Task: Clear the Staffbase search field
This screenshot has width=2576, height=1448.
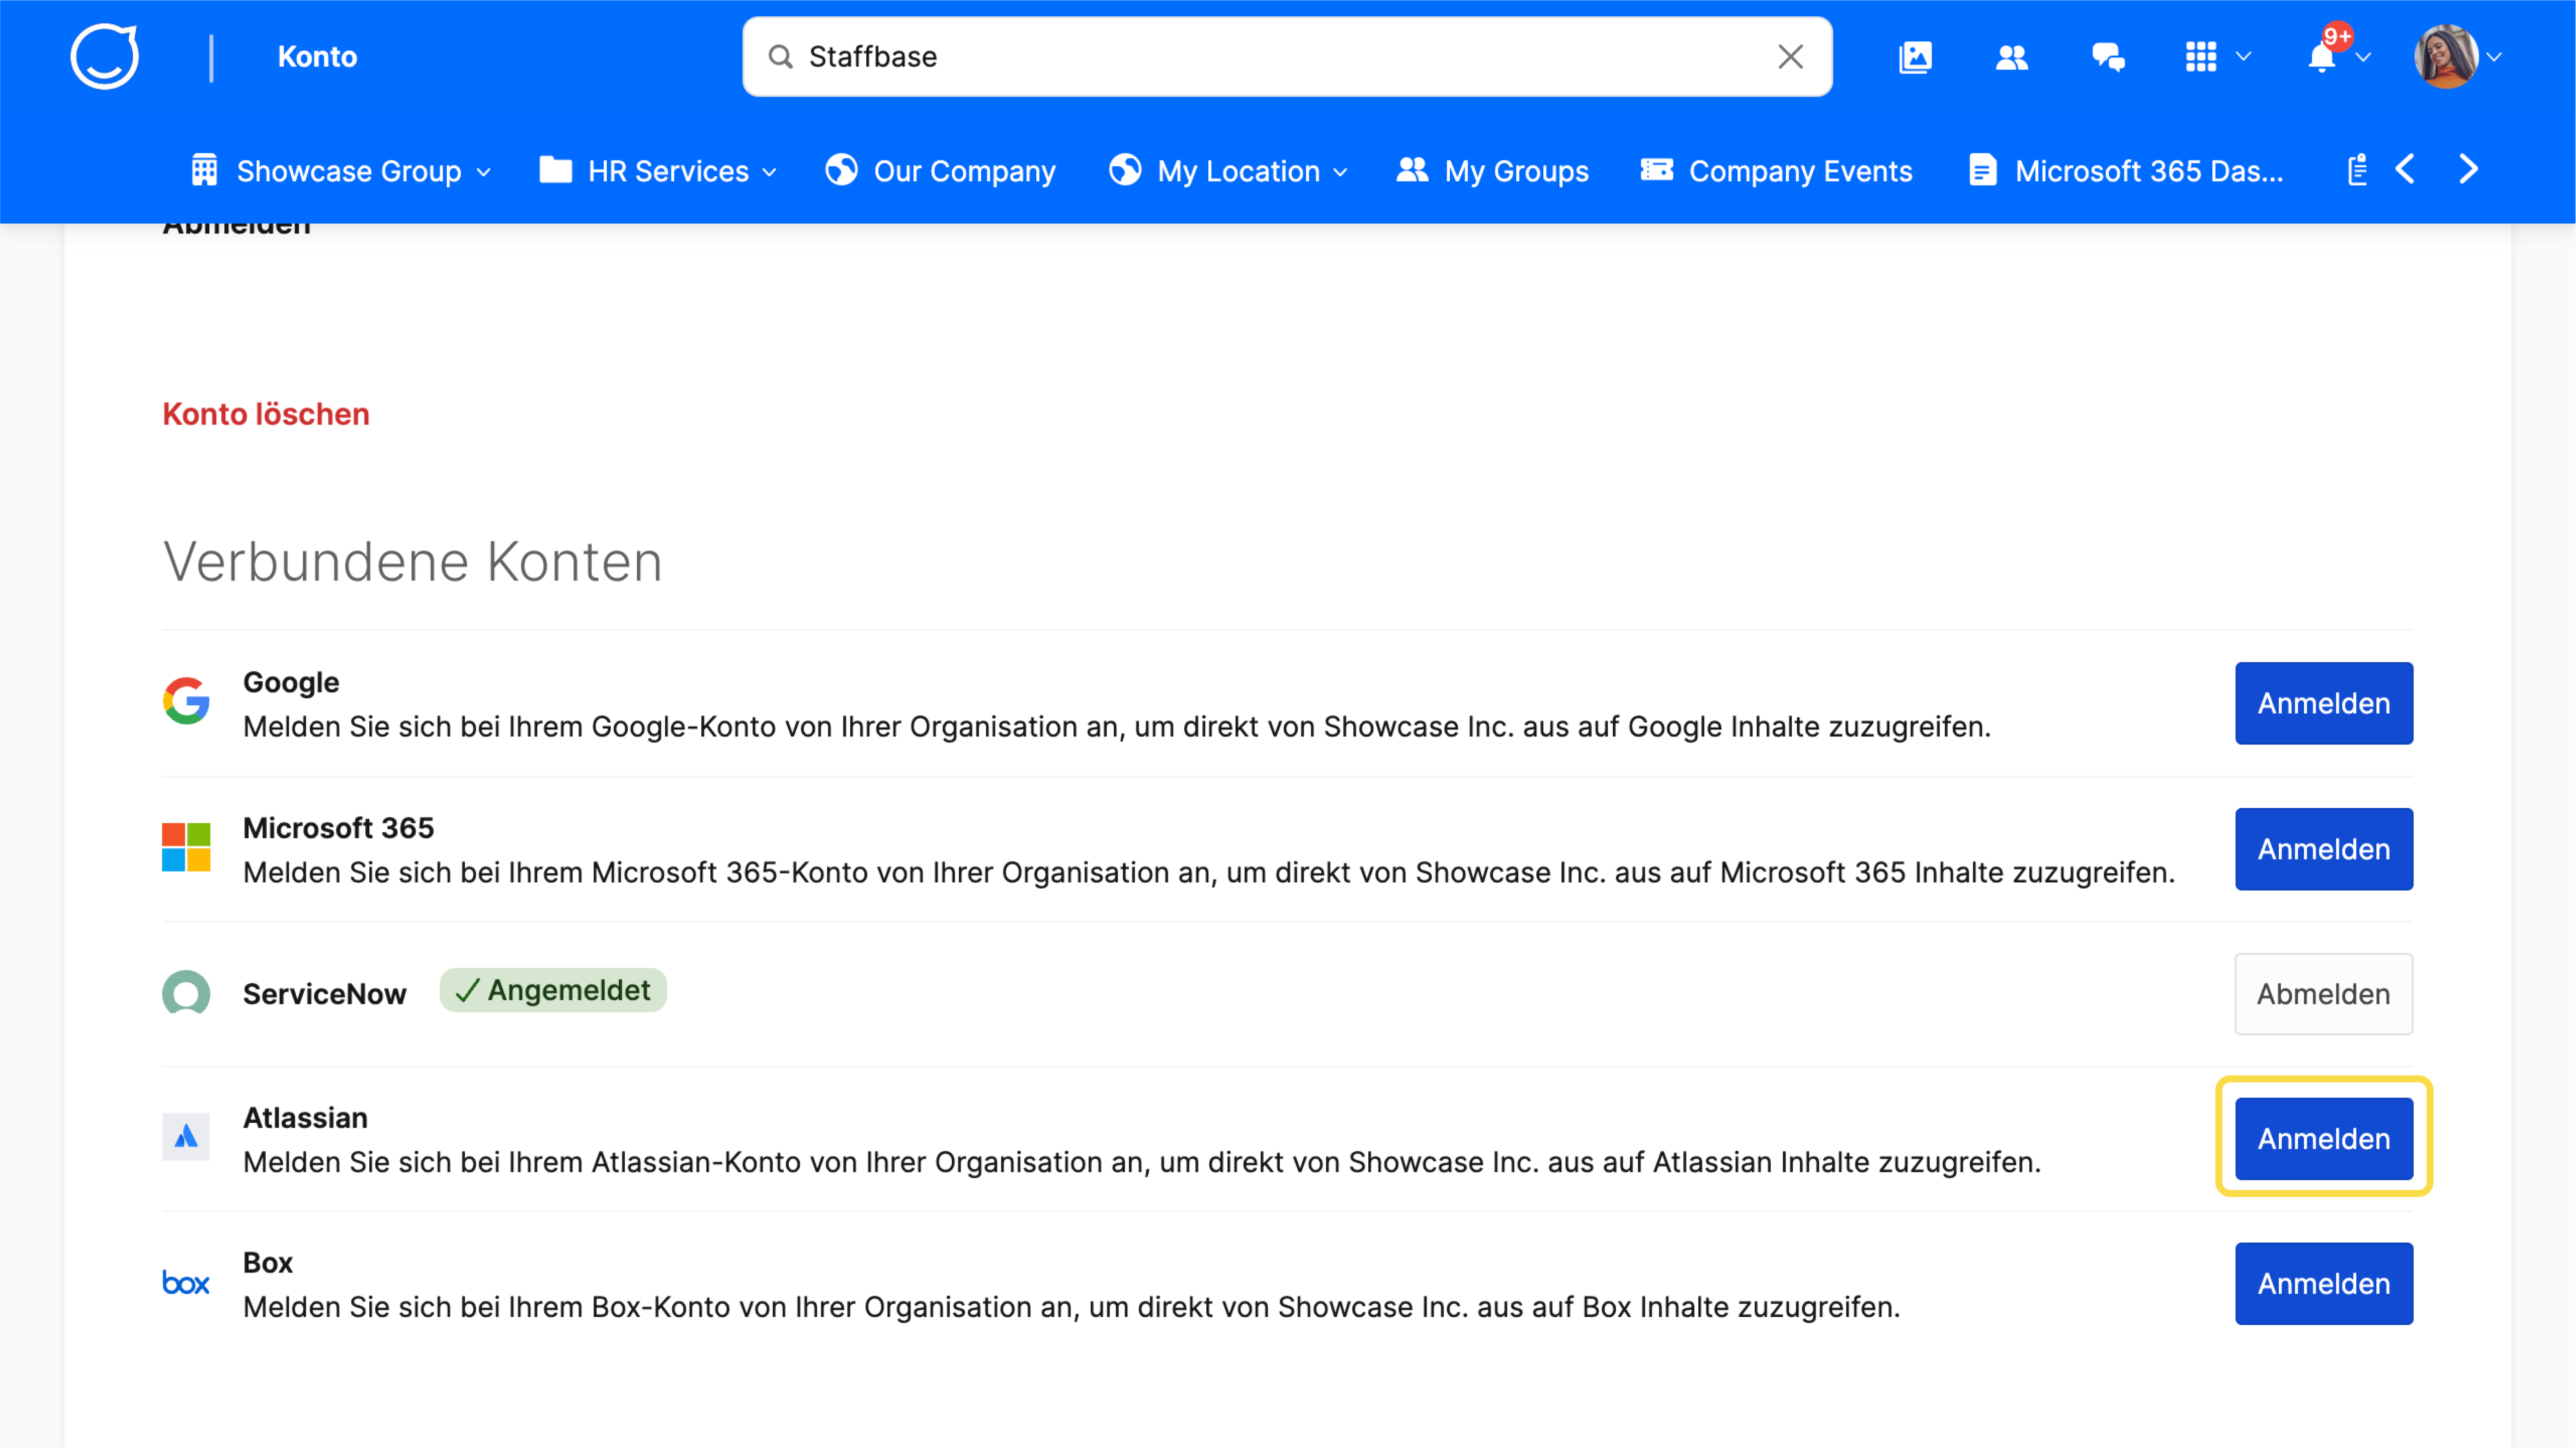Action: coord(1790,57)
